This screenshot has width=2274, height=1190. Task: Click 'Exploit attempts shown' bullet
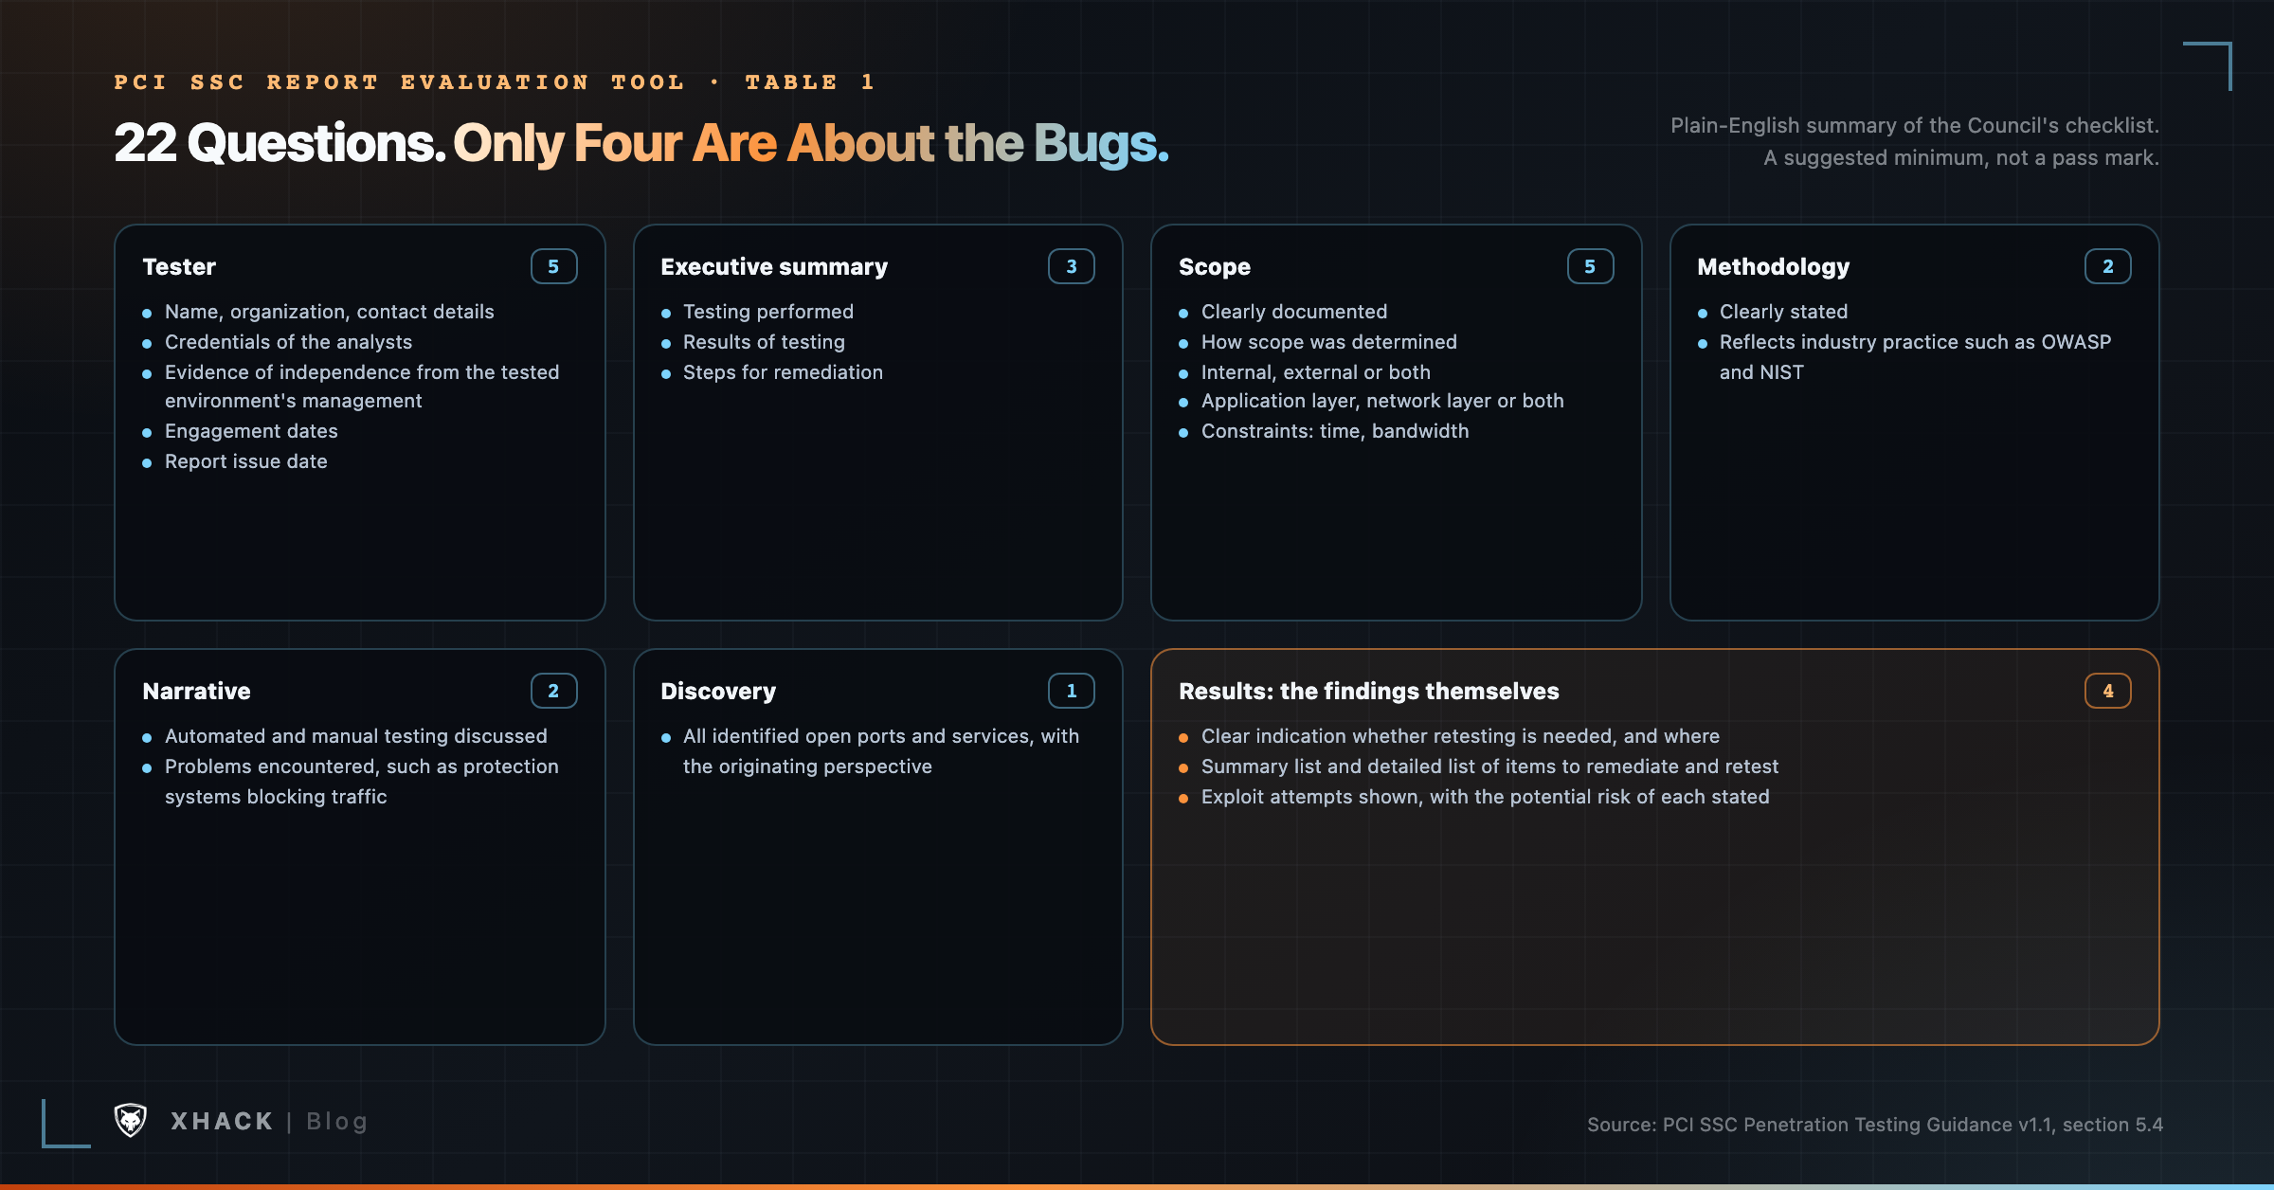point(1486,797)
